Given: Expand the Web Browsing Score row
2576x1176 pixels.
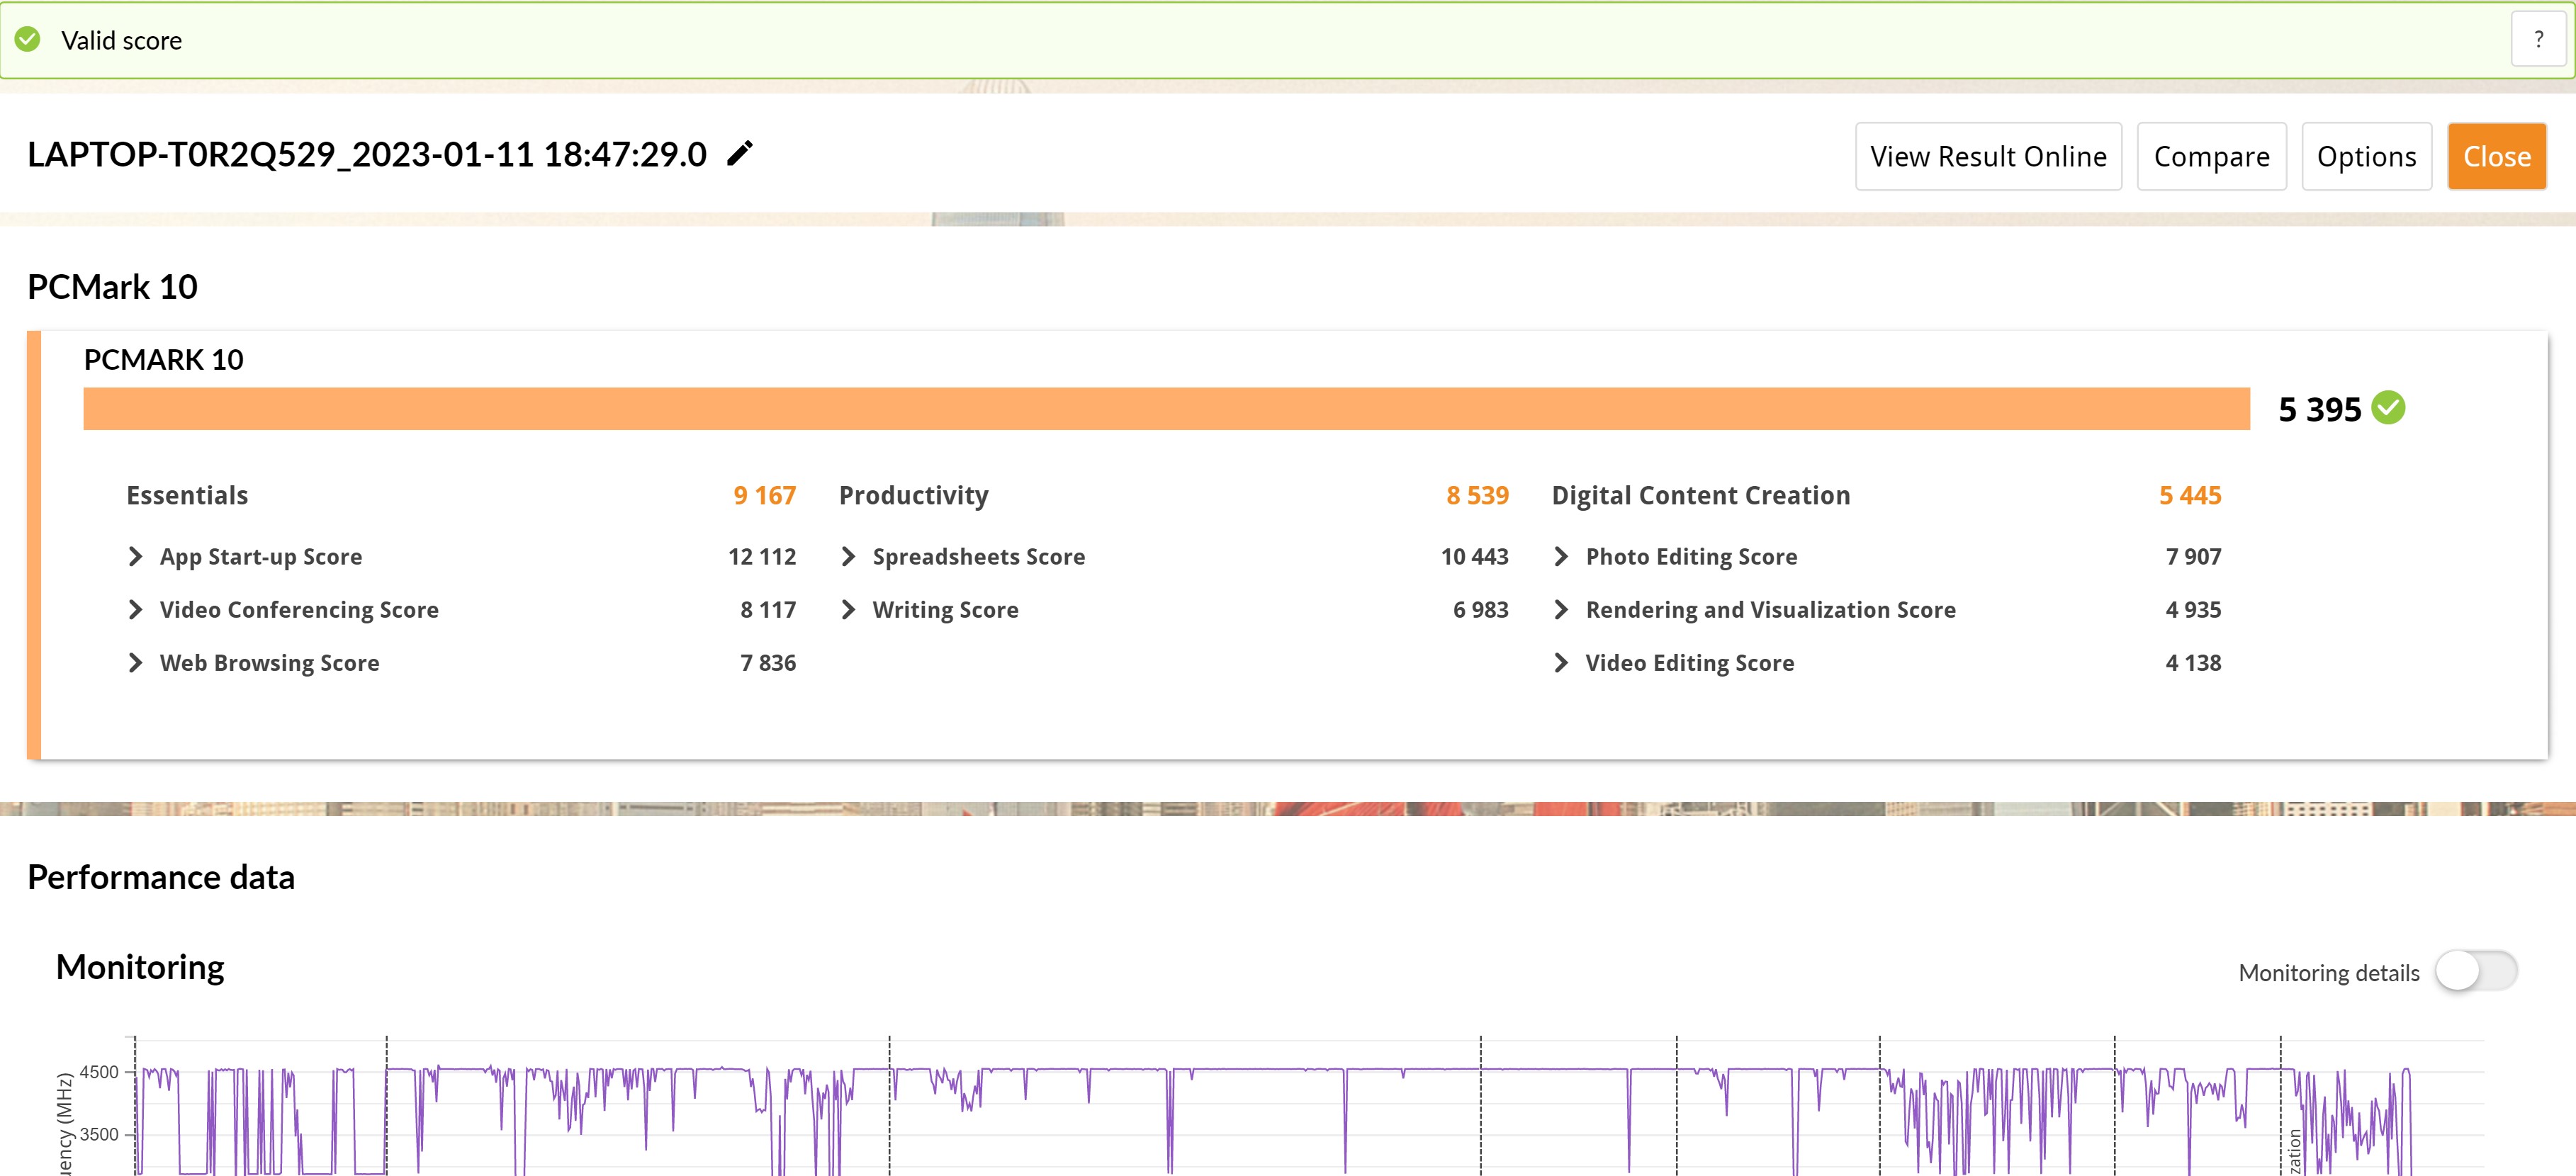Looking at the screenshot, I should coord(136,662).
